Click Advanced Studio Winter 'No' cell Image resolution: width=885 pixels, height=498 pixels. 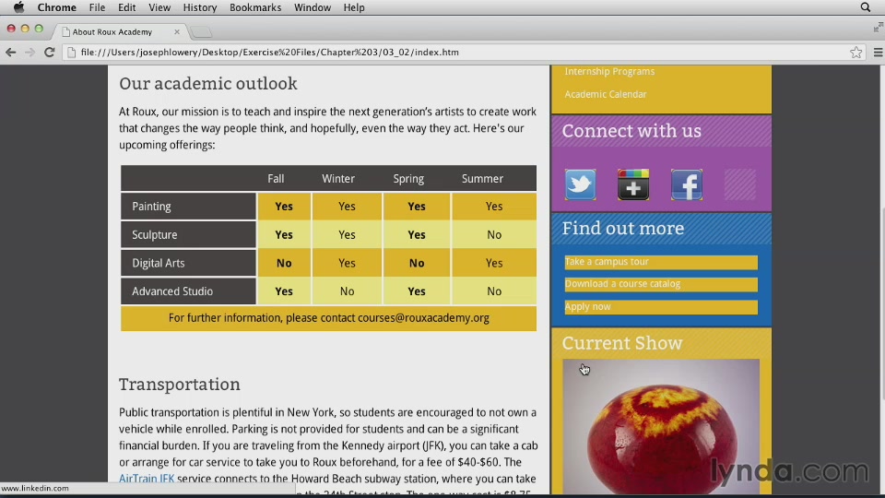pyautogui.click(x=348, y=291)
